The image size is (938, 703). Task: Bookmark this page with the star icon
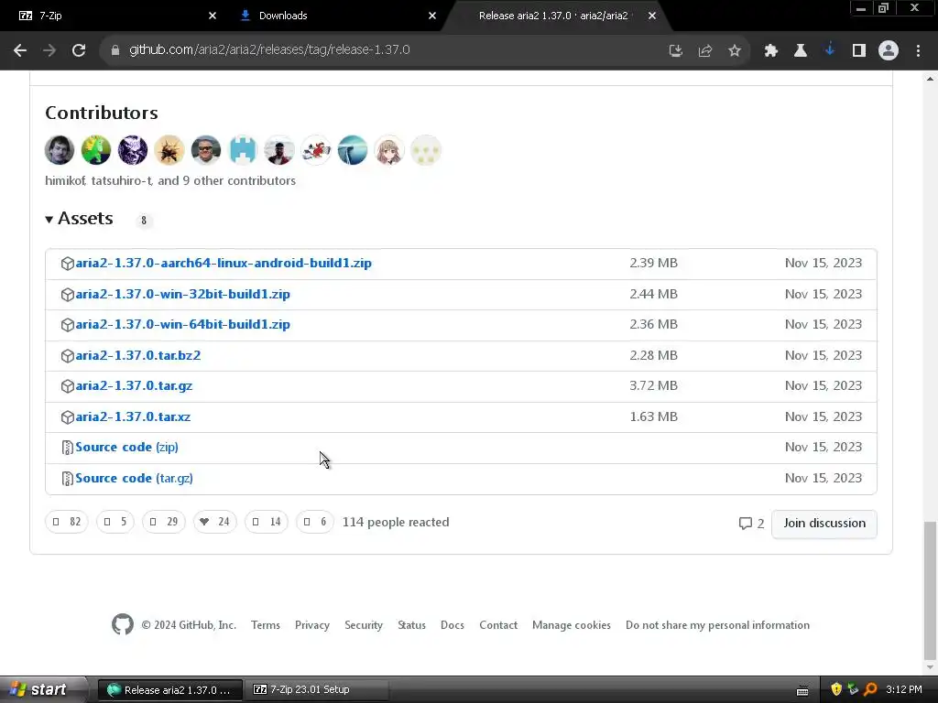[x=735, y=51]
